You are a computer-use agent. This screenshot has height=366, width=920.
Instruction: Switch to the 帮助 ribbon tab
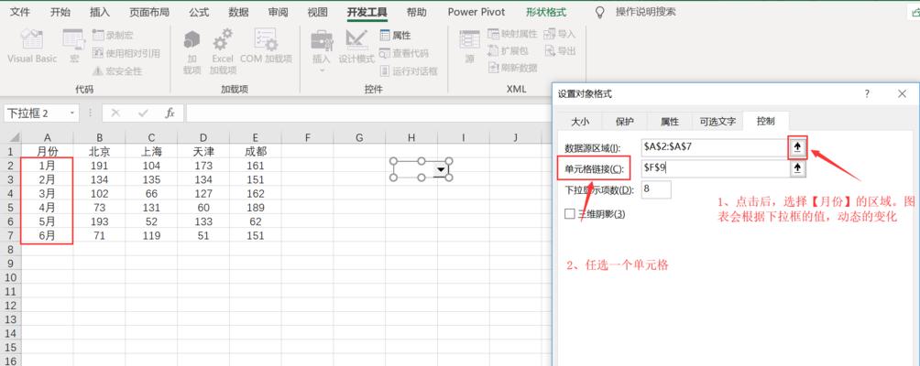417,12
